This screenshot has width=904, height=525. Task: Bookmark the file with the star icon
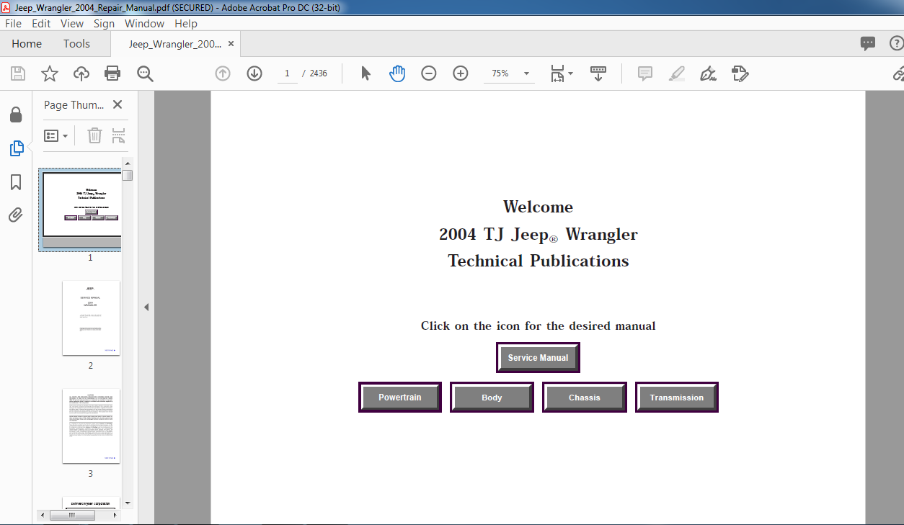click(49, 73)
